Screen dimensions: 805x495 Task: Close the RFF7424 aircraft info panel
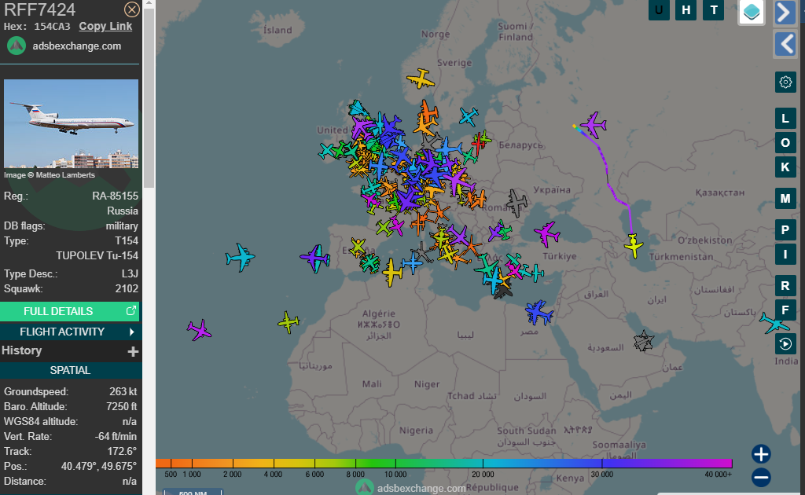coord(131,9)
